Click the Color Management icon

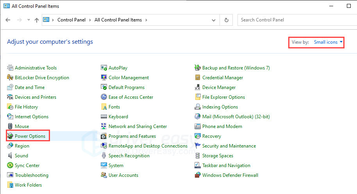pyautogui.click(x=104, y=77)
